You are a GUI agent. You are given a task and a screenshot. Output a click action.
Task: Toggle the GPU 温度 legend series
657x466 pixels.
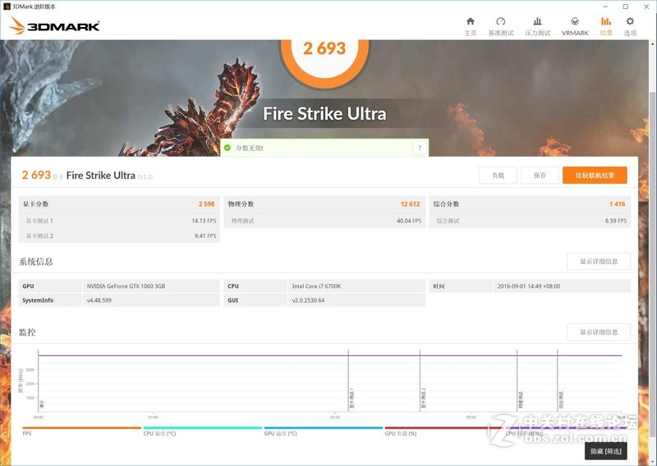coord(323,431)
